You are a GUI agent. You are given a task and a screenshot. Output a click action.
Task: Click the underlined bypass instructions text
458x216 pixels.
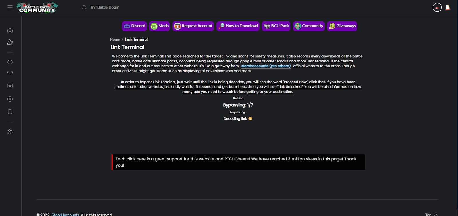point(238,87)
